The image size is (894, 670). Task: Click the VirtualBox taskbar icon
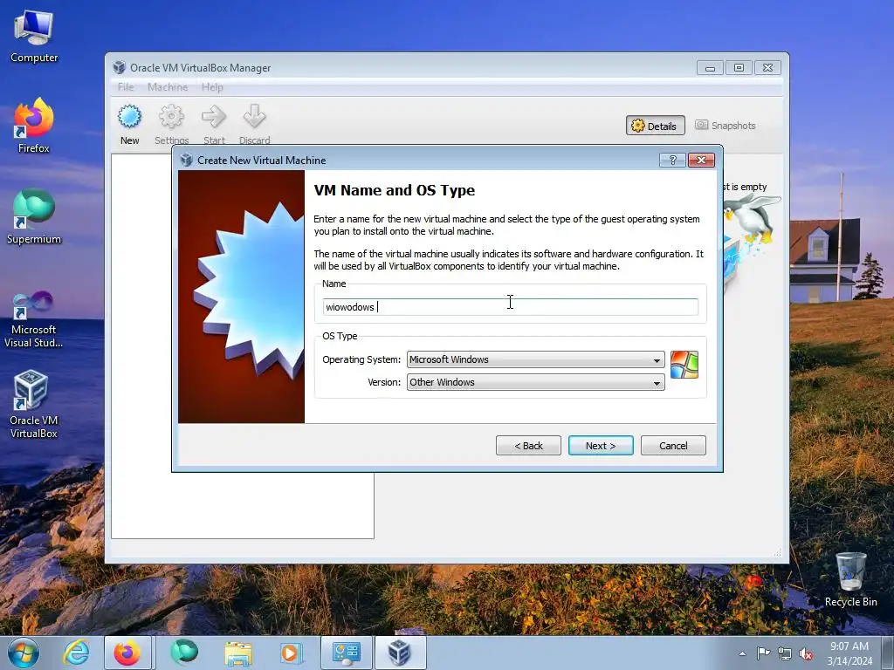400,653
